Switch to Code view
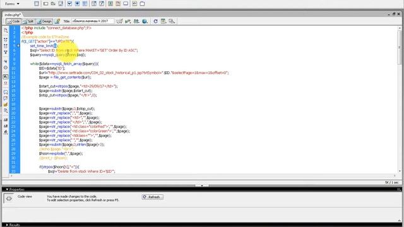 pos(14,21)
